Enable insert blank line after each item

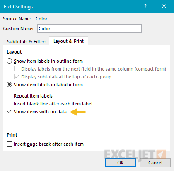pyautogui.click(x=9, y=104)
